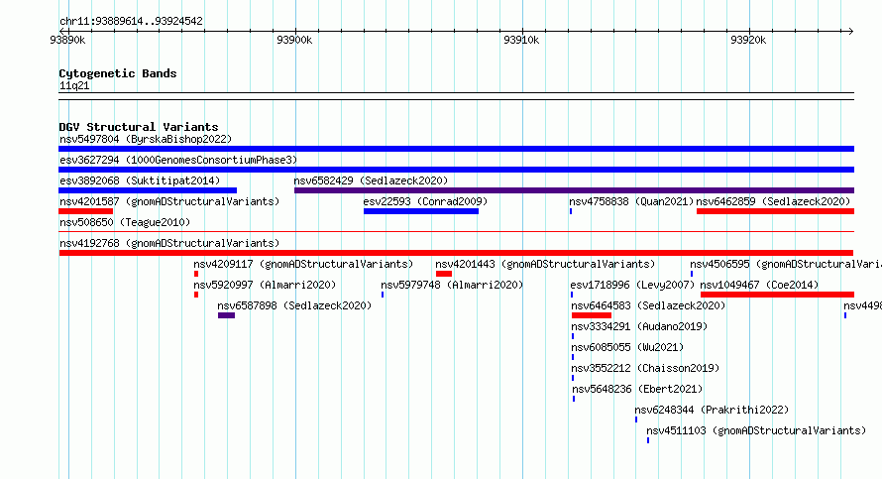Open nsv6587898 (Sedlazeck2020) label
This screenshot has height=479, width=882.
coord(294,305)
